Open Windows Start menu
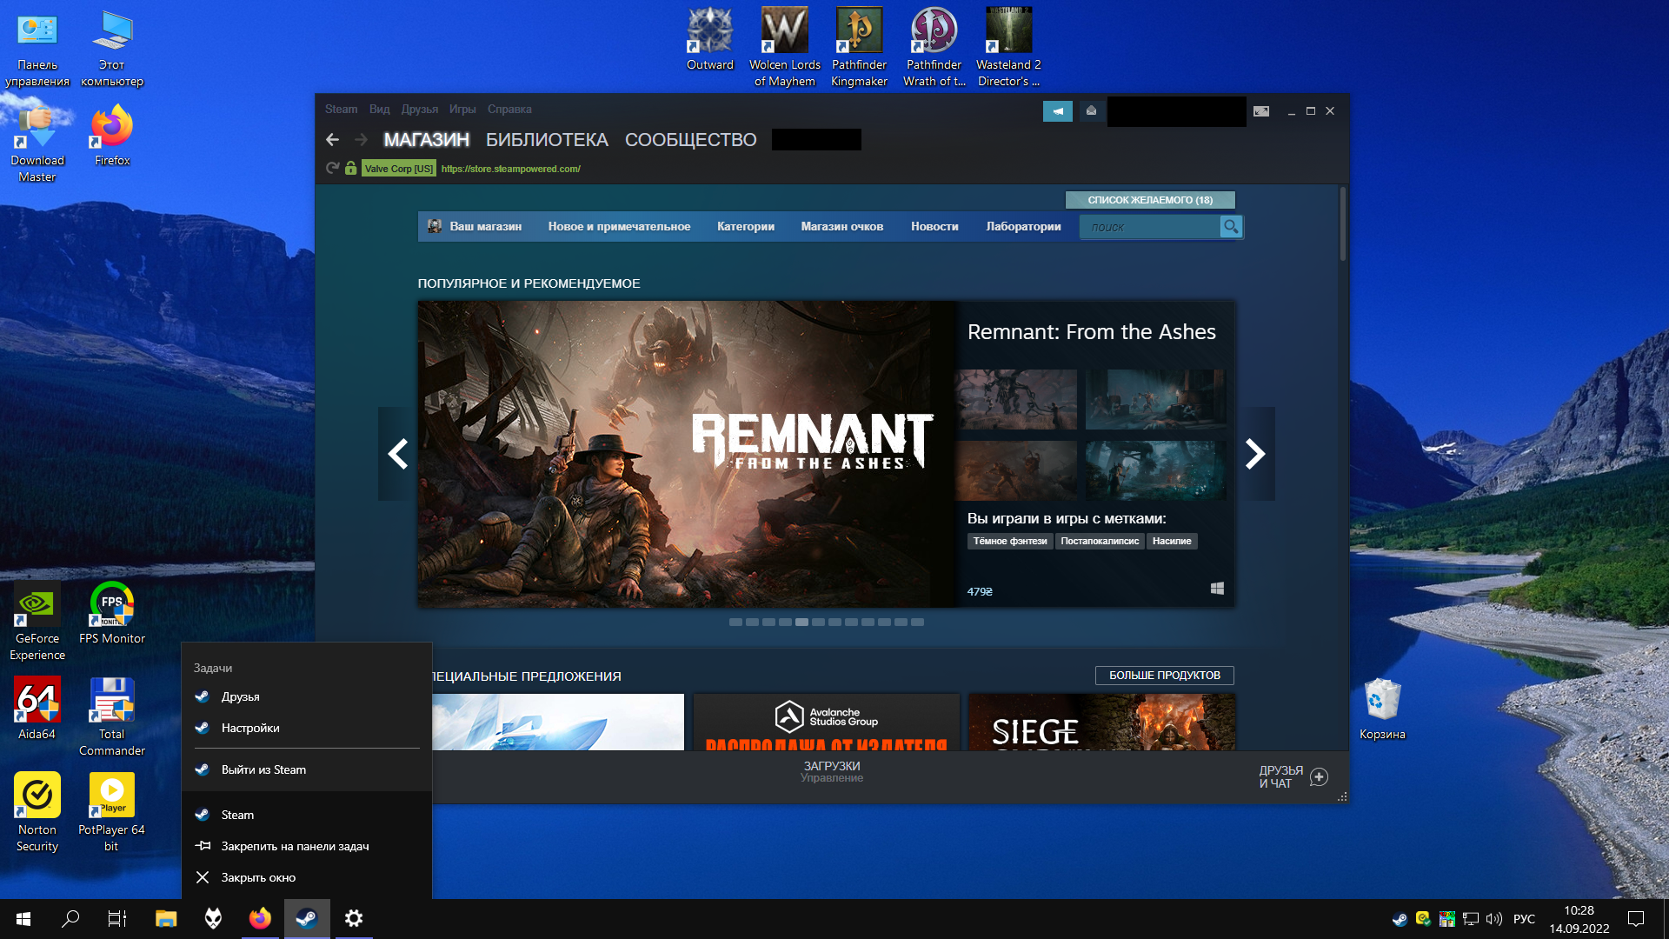Screen dimensions: 1669x939 (x=23, y=918)
